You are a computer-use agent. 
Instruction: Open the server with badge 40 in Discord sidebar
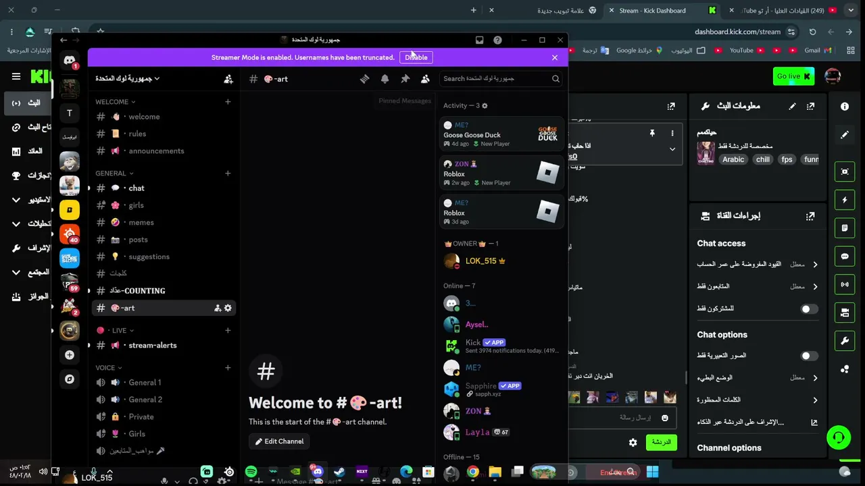pos(69,234)
